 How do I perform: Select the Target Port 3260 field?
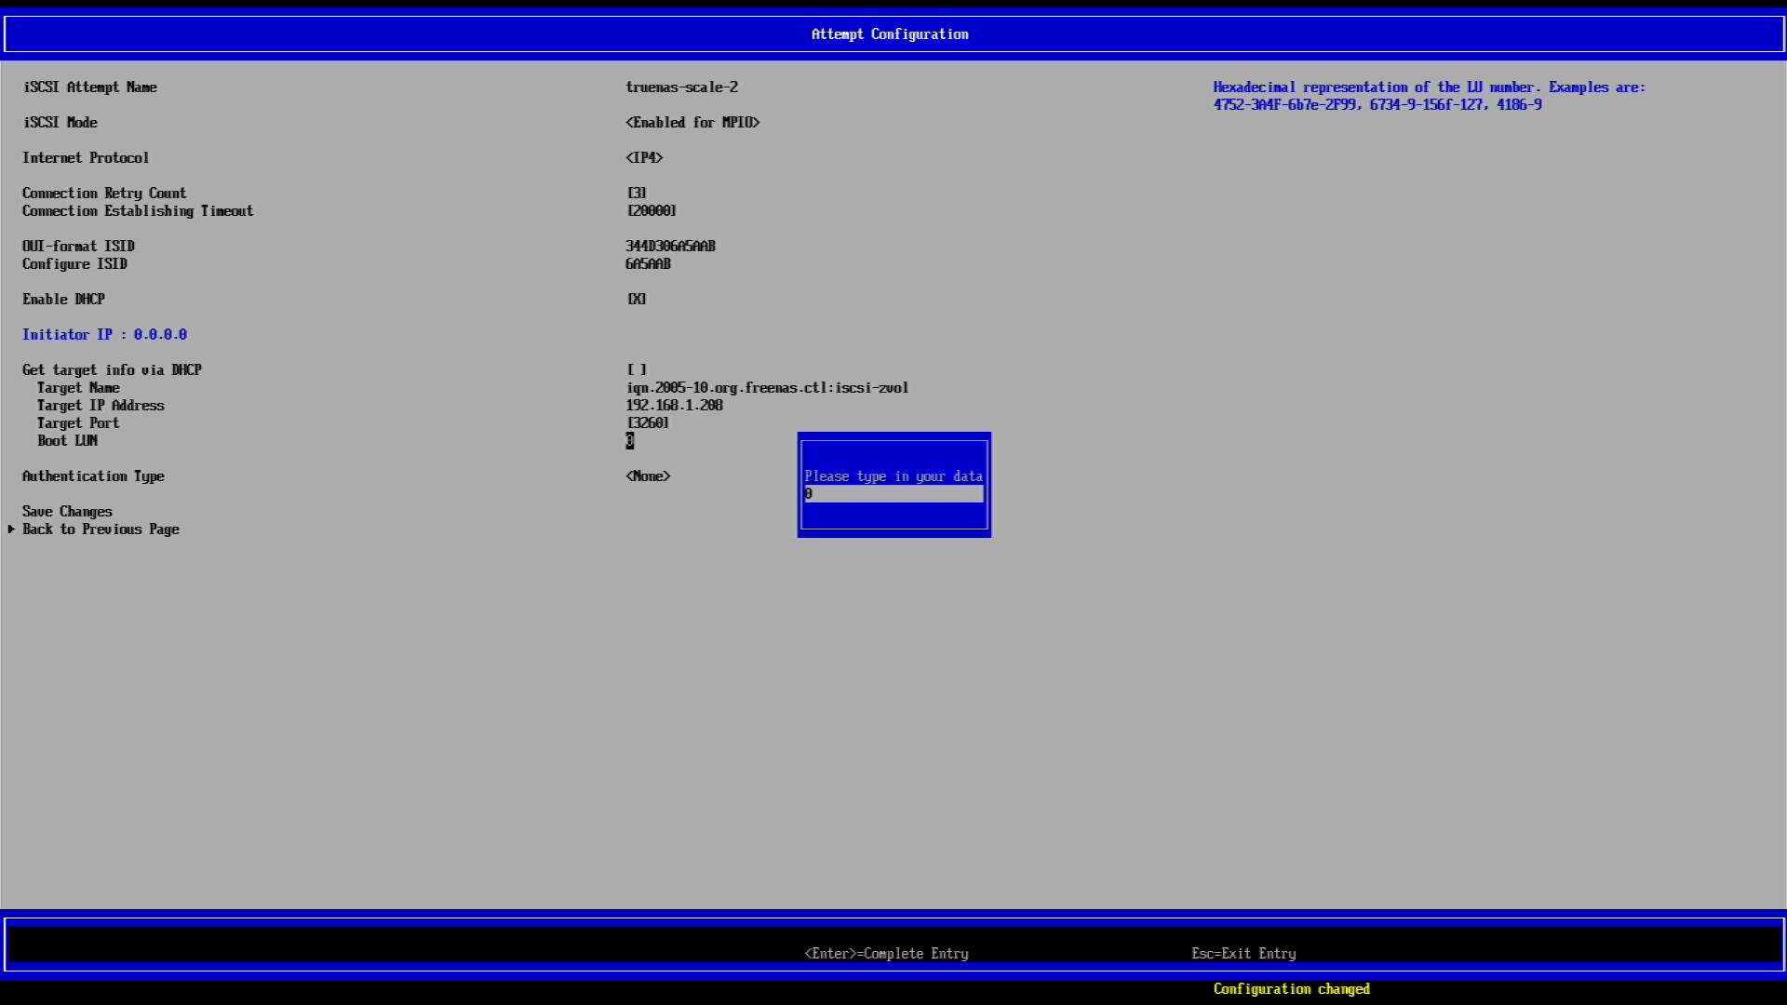click(648, 422)
